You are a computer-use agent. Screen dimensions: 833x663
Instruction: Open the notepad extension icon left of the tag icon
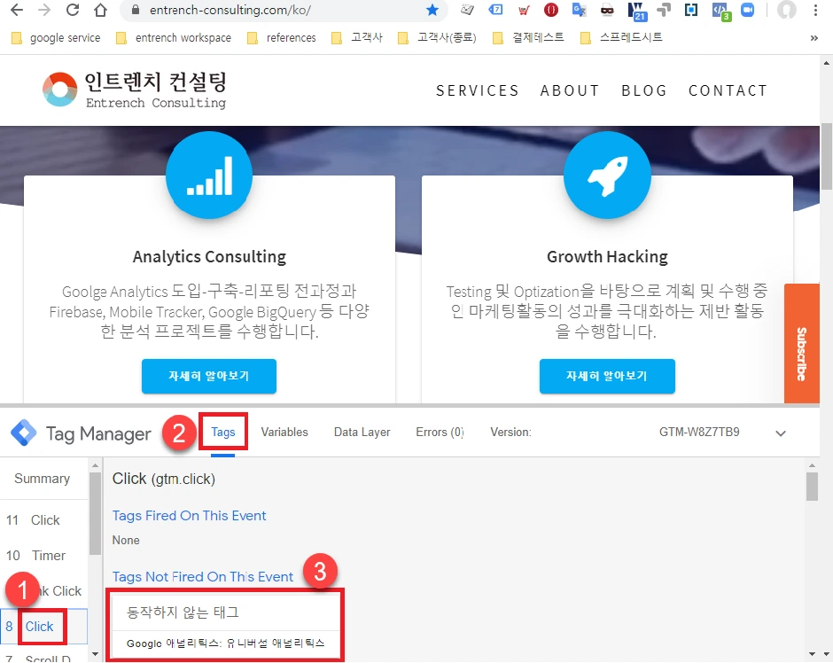[468, 10]
